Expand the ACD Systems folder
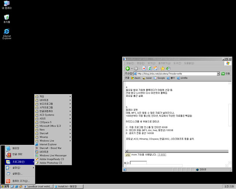The width and height of the screenshot is (236, 189). click(x=53, y=115)
